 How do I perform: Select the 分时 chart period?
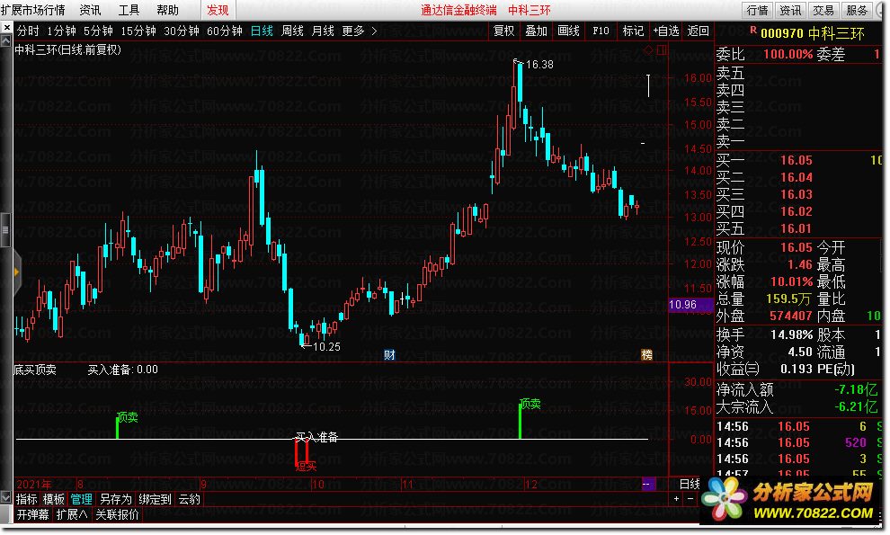point(29,31)
